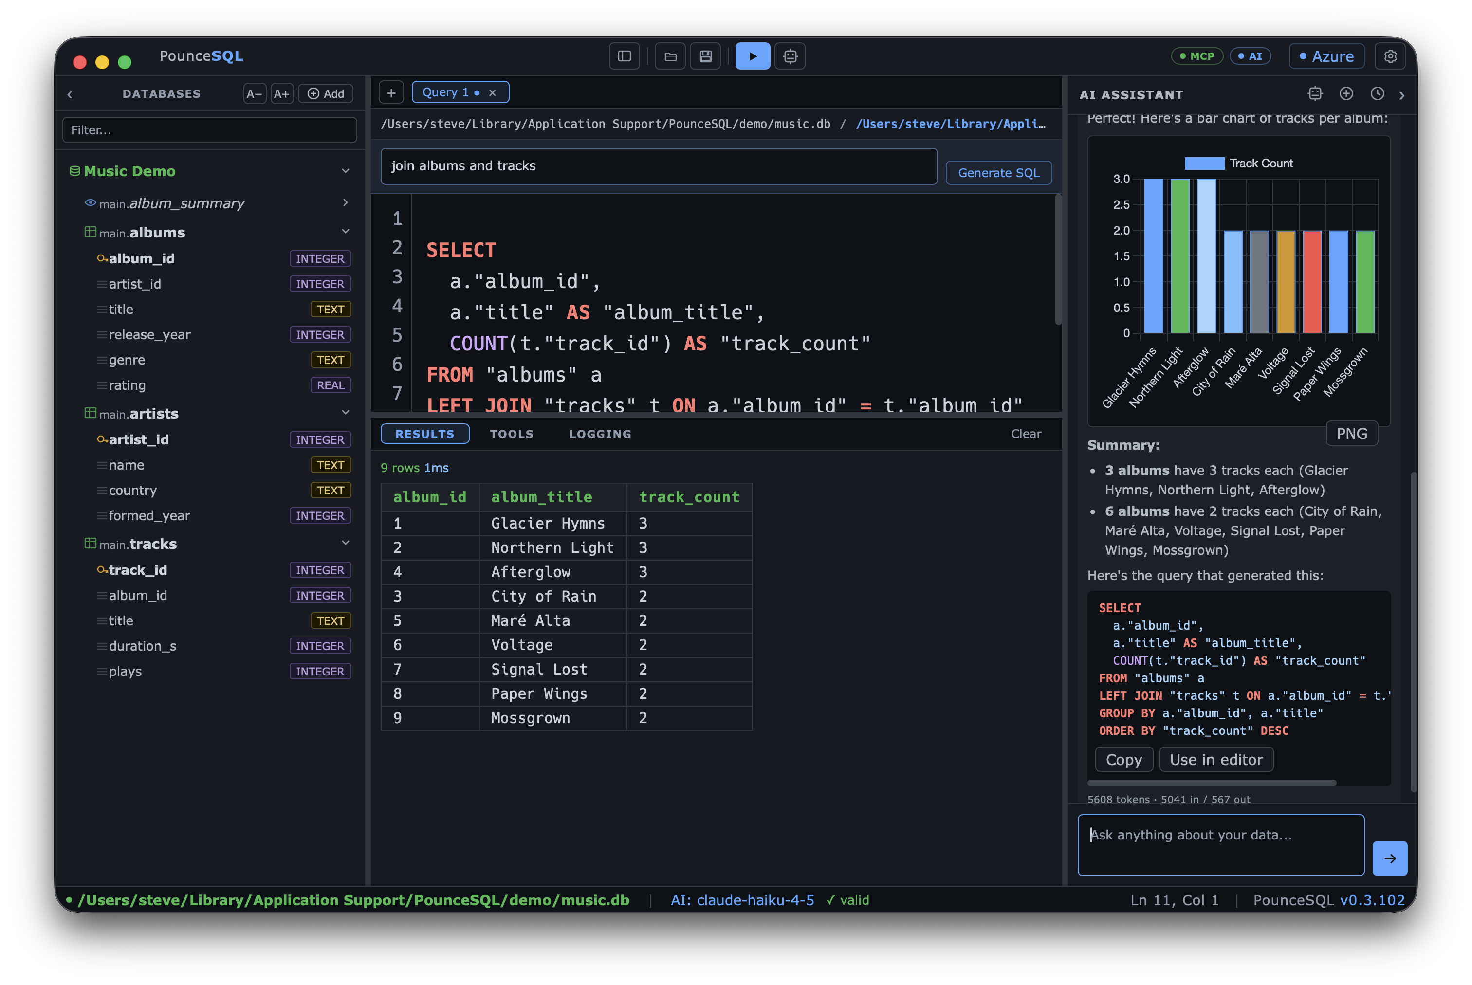
Task: Collapse the Music Demo database
Action: coord(345,171)
